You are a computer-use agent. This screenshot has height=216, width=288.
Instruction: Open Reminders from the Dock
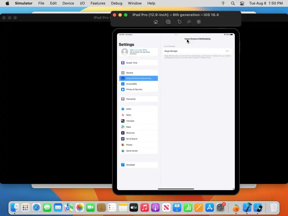point(112,208)
